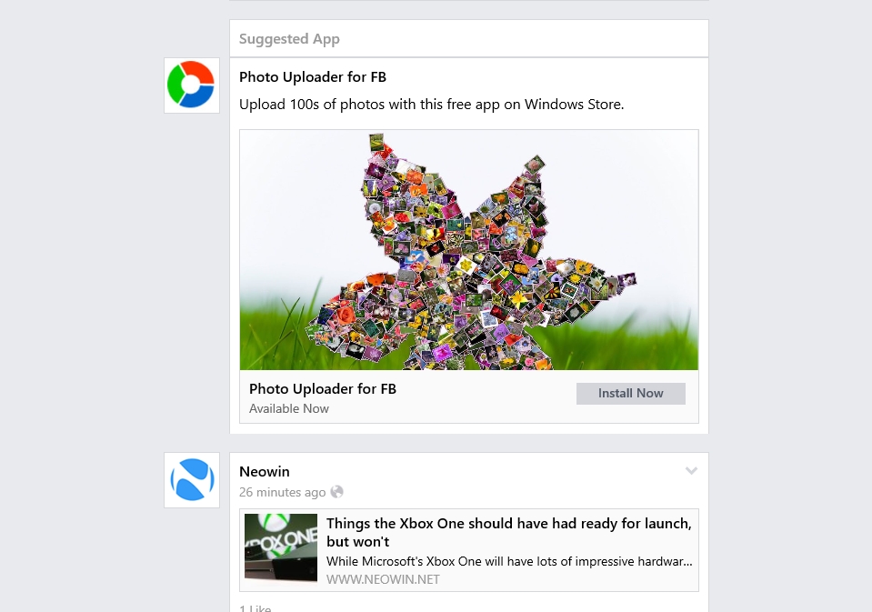This screenshot has width=872, height=612.
Task: Expand the Neowin post options chevron
Action: point(691,471)
